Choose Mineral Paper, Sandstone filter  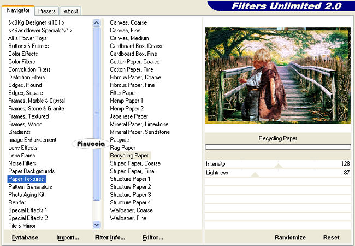click(x=140, y=132)
